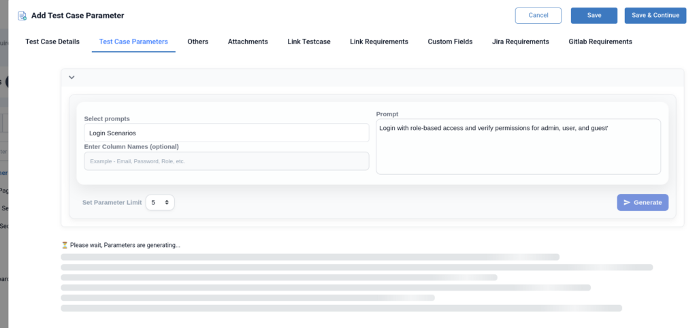Switch to the Link Requirements tab

378,42
